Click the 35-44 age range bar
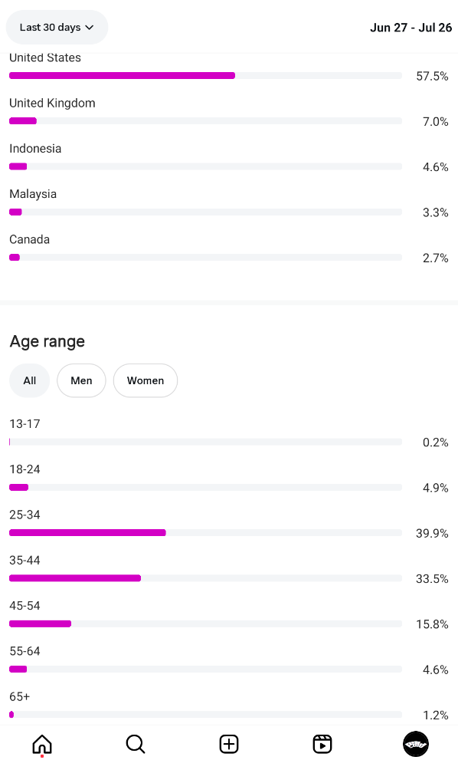This screenshot has height=760, width=458. [x=205, y=578]
